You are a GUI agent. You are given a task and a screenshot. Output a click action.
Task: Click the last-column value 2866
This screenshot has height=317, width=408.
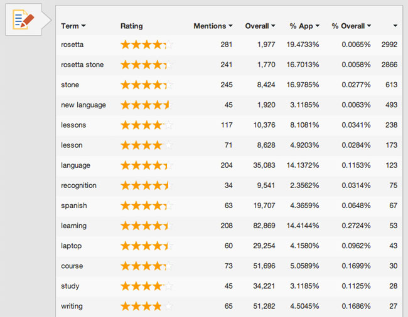(x=389, y=65)
